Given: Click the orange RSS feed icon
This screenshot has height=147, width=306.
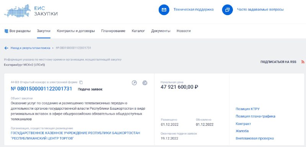Looking at the screenshot, I should 303,62.
